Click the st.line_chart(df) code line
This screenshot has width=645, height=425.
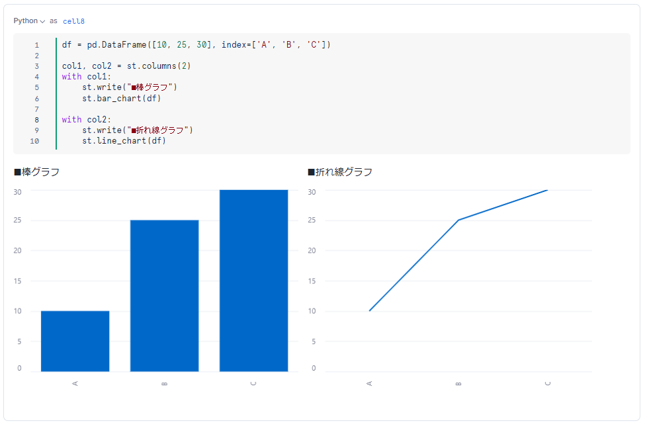[x=124, y=141]
